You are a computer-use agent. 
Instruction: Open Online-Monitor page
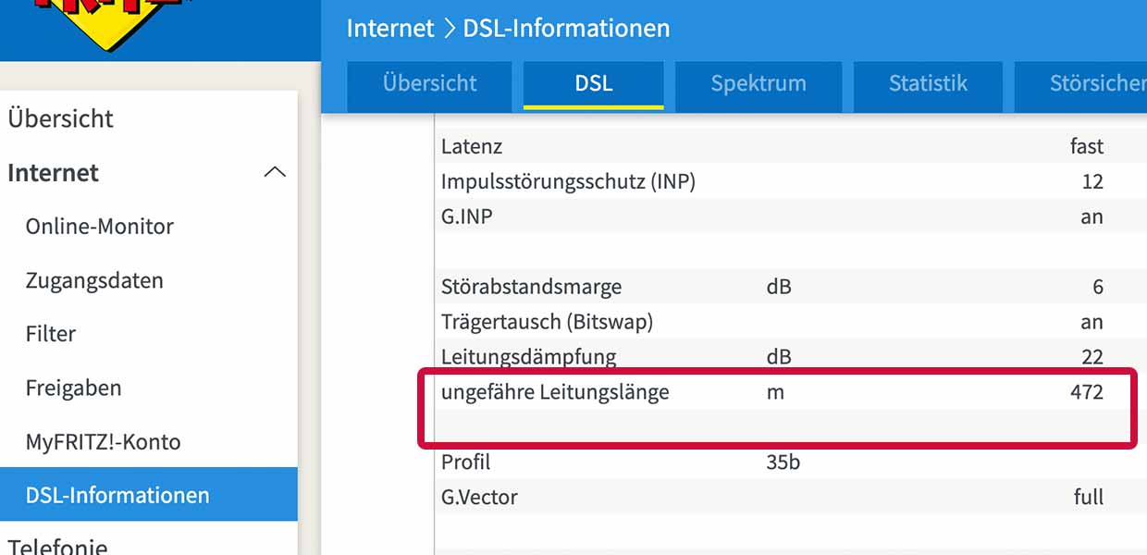coord(99,227)
